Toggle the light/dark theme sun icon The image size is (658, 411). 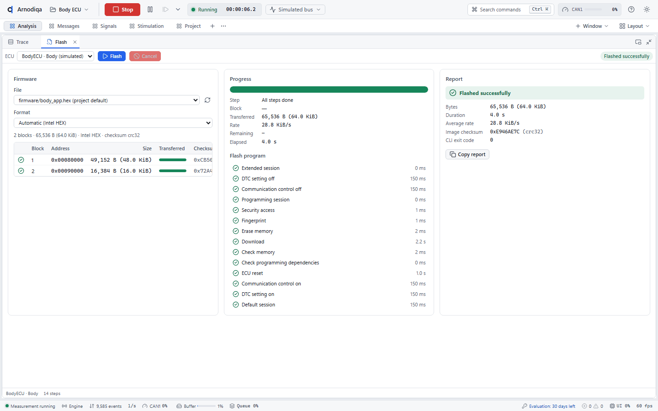647,10
